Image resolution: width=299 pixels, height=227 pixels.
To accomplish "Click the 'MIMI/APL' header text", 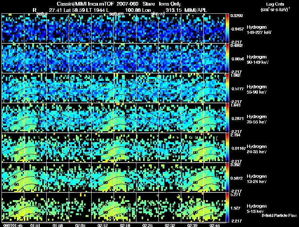I will (x=195, y=10).
